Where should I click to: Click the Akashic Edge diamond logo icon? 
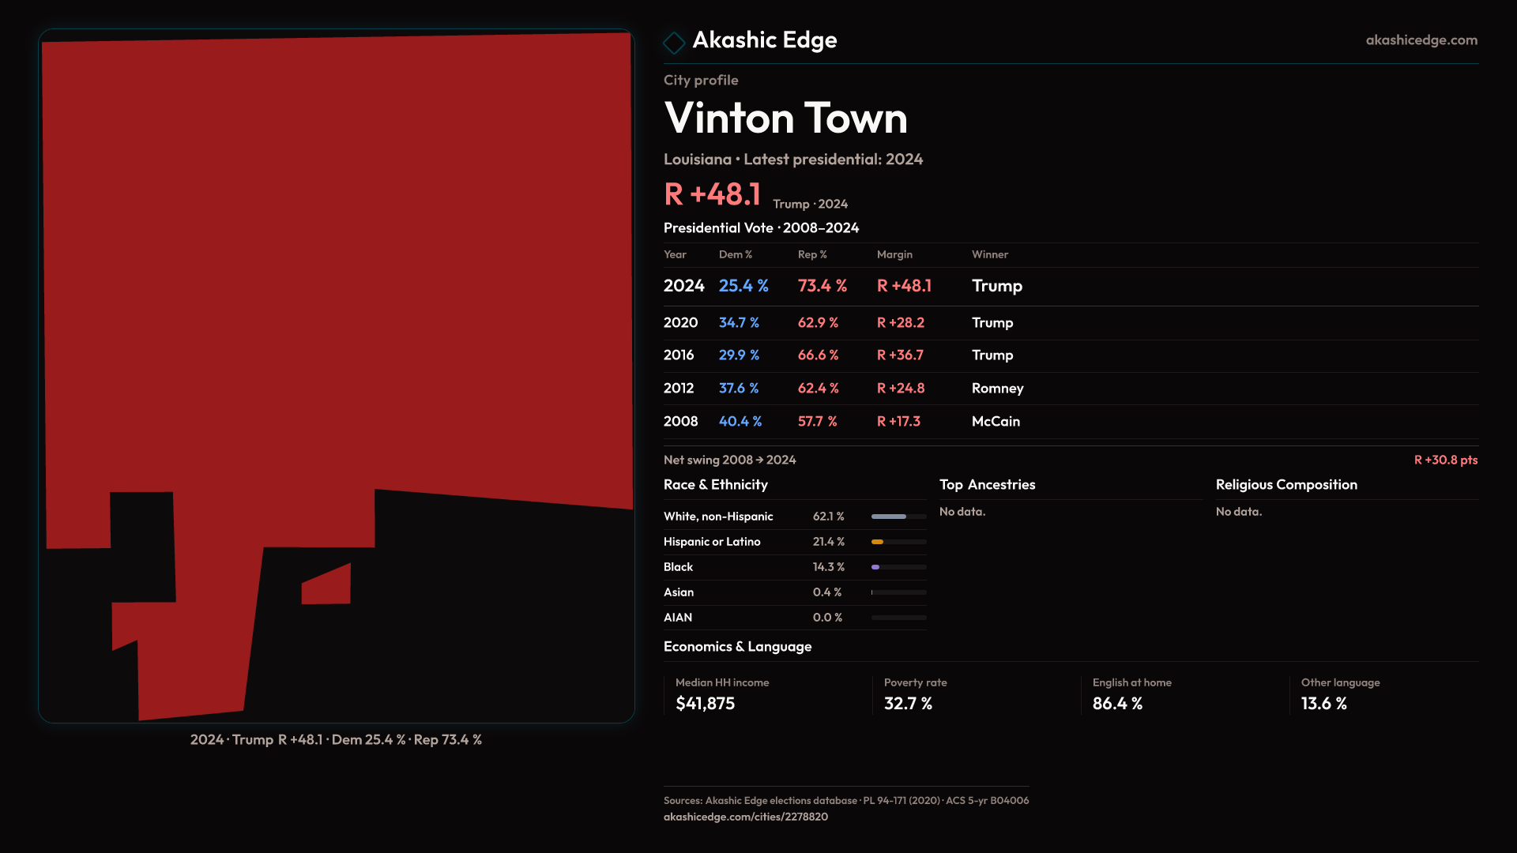pyautogui.click(x=674, y=43)
